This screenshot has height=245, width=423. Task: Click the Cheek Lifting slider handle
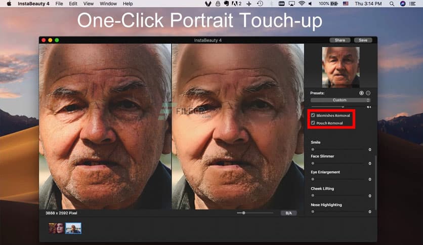coord(313,195)
